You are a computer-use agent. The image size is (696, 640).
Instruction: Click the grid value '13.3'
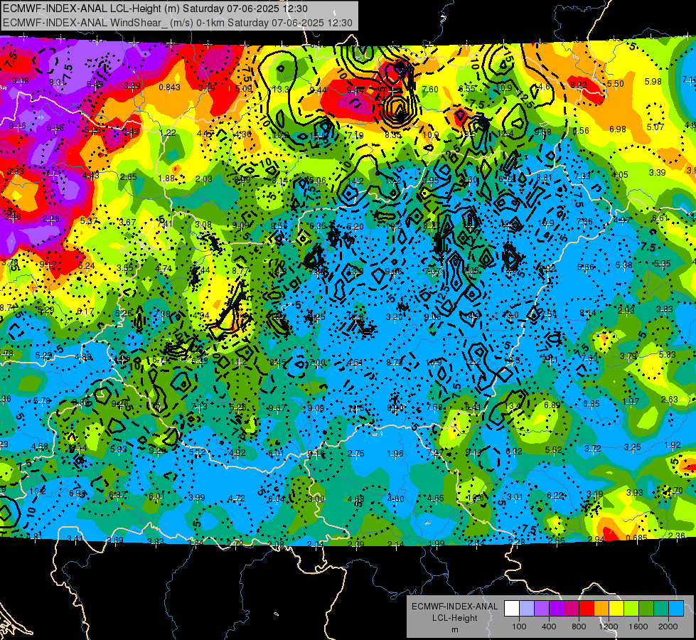point(281,90)
